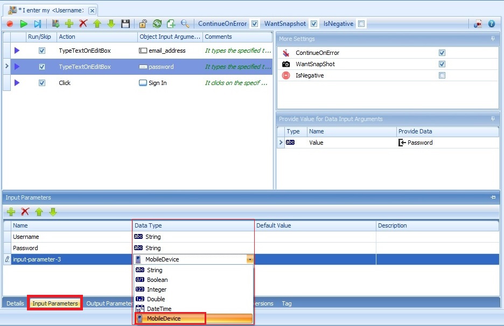504x326 pixels.
Task: Move step down using top toolbar arrow
Action: (111, 24)
